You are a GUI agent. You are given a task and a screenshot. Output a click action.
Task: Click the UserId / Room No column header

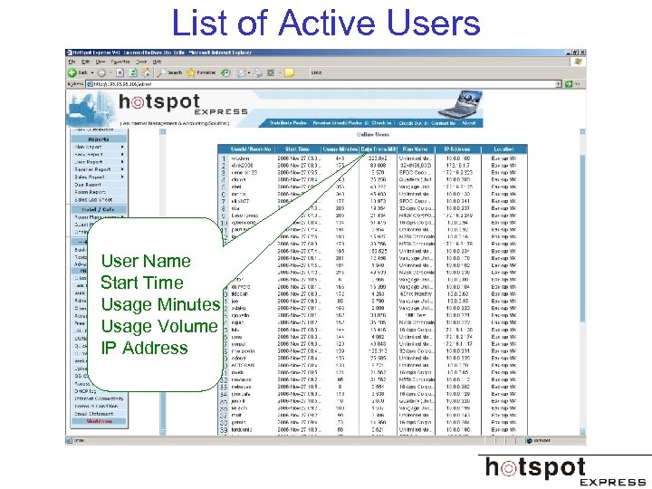(251, 149)
